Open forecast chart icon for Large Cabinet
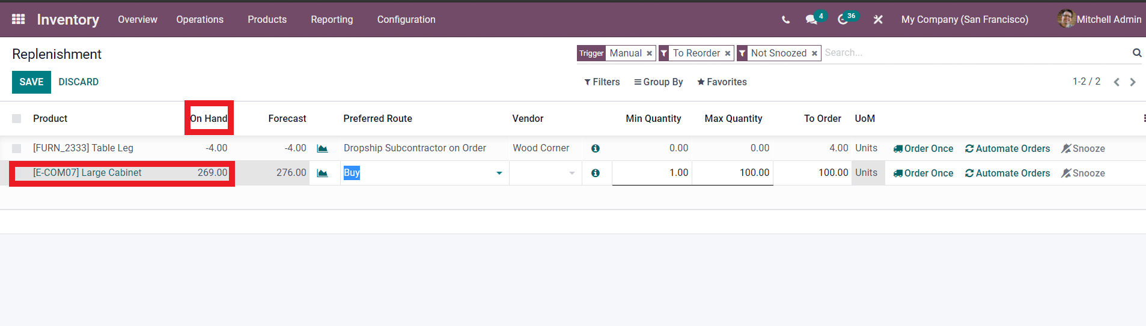 tap(322, 173)
